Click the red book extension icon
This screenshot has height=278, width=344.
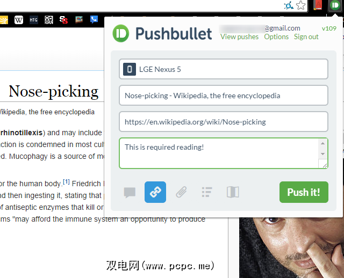pos(318,5)
